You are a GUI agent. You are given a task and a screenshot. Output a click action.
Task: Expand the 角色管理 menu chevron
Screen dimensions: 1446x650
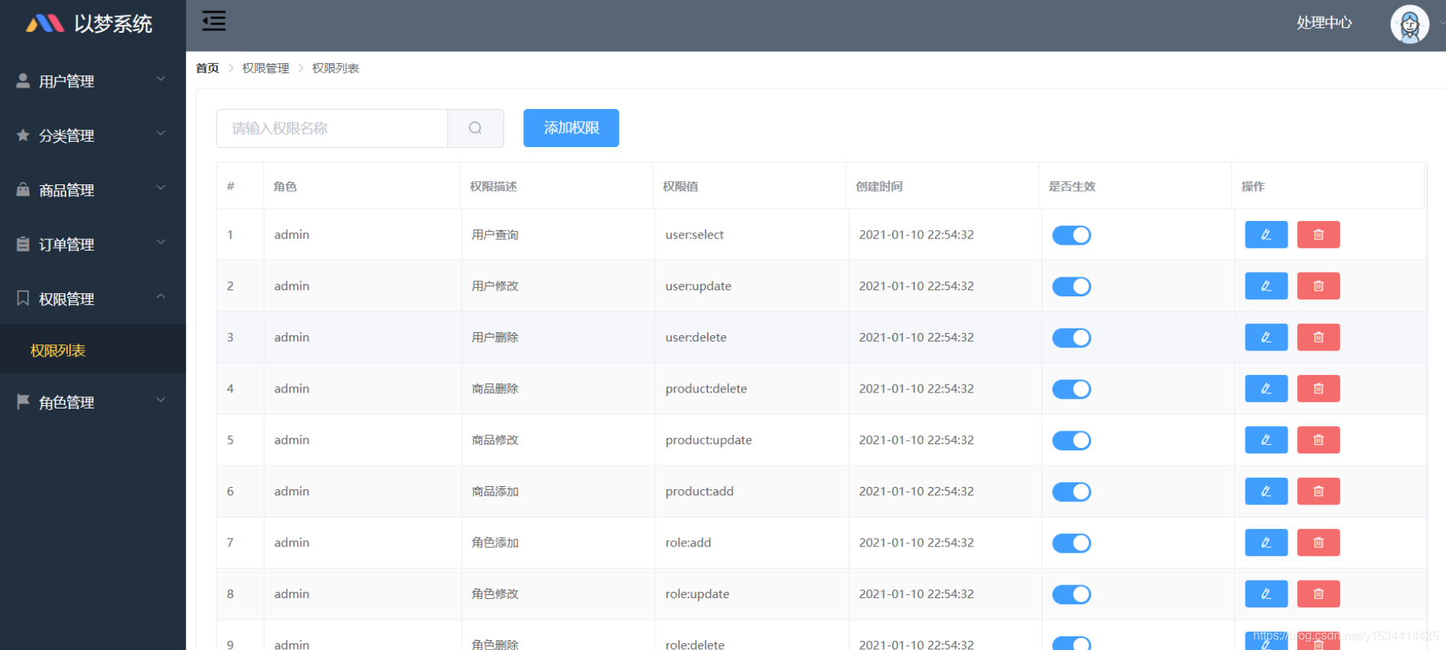(161, 400)
